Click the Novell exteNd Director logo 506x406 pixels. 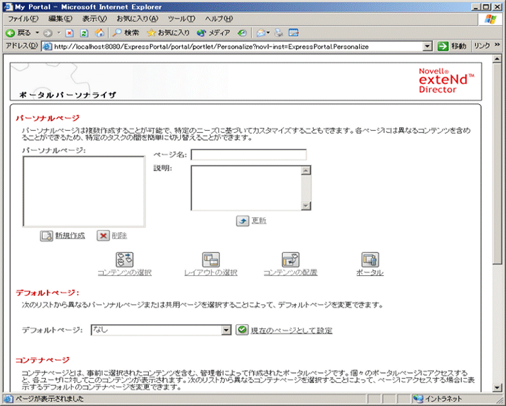coord(446,81)
